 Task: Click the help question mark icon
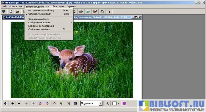coord(109,11)
